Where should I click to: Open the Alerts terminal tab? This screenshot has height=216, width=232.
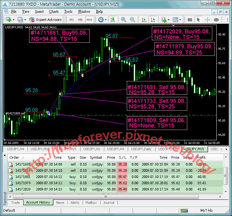[x=75, y=203]
